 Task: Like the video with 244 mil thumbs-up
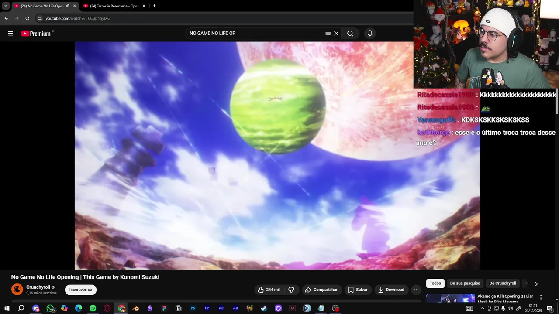coord(269,290)
